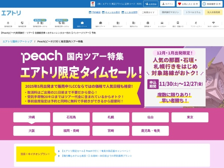The width and height of the screenshot is (224, 168).
Task: Open the 海外ホテル building icon
Action: click(x=134, y=23)
